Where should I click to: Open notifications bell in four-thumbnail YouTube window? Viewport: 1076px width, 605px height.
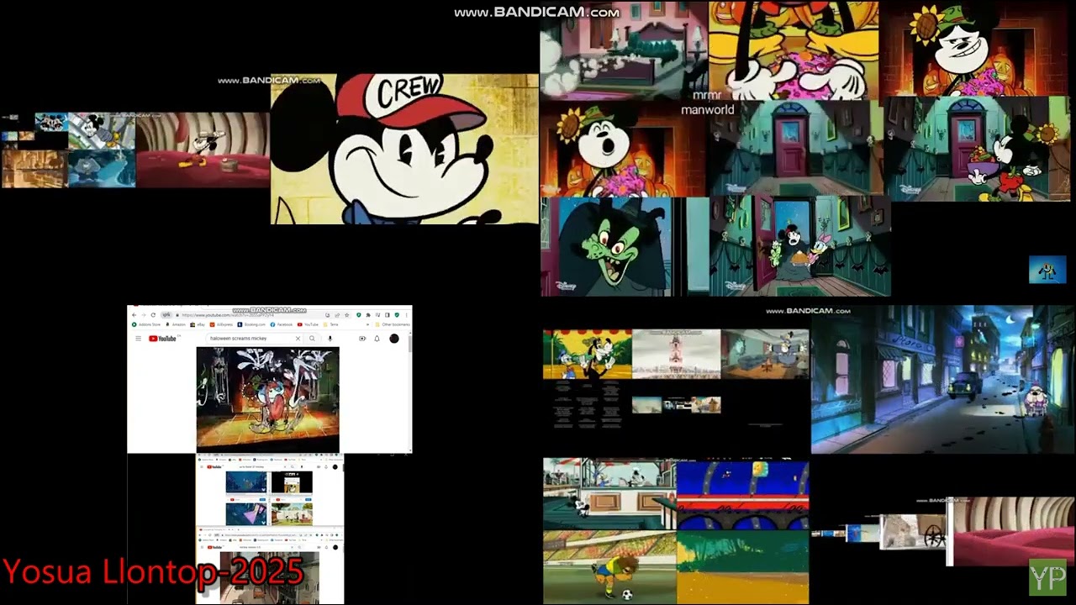coord(326,467)
